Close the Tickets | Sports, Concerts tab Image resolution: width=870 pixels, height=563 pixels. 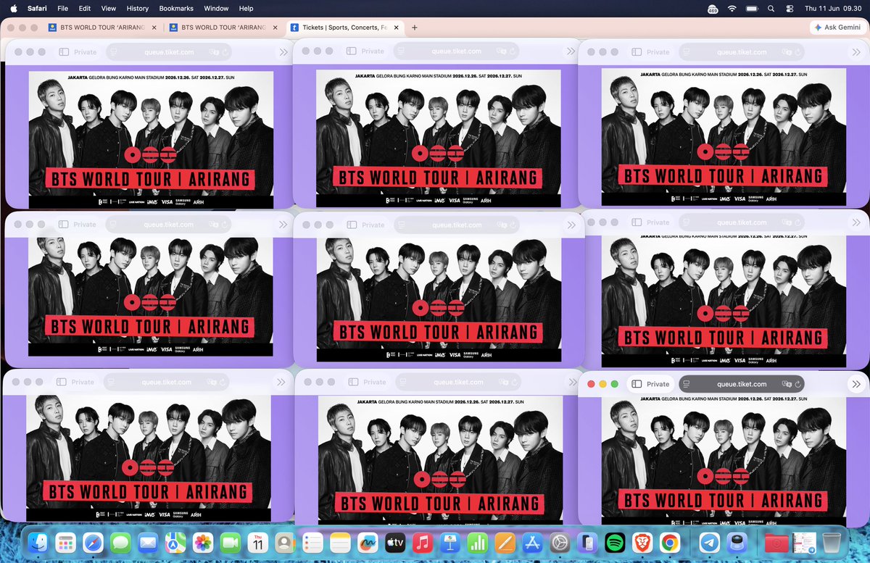396,28
